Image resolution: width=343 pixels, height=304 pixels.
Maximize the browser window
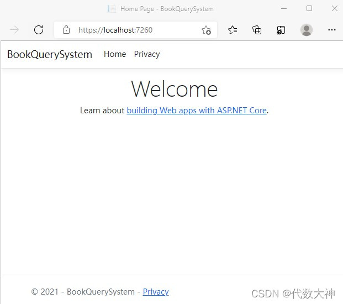309,8
